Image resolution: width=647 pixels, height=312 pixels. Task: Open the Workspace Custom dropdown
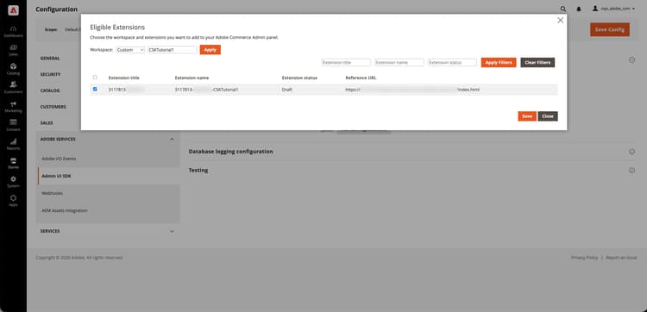pyautogui.click(x=130, y=49)
